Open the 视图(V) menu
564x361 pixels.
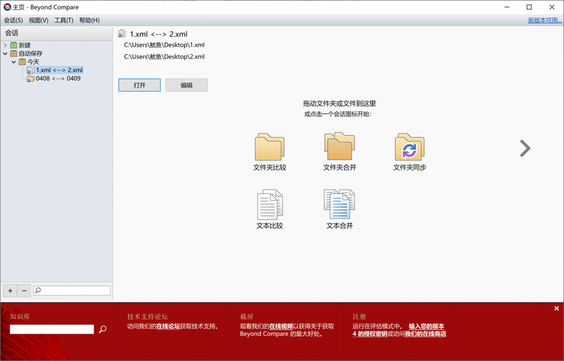coord(38,20)
